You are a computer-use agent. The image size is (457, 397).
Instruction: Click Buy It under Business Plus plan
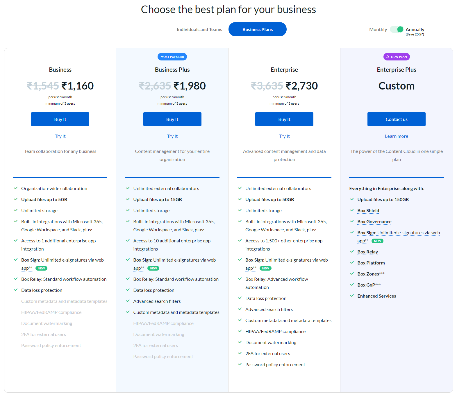point(172,119)
